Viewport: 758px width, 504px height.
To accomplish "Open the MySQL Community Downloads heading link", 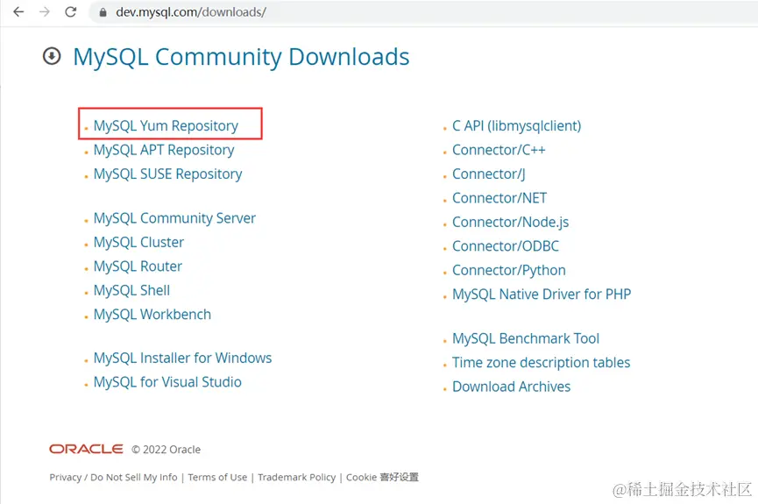I will (x=241, y=57).
